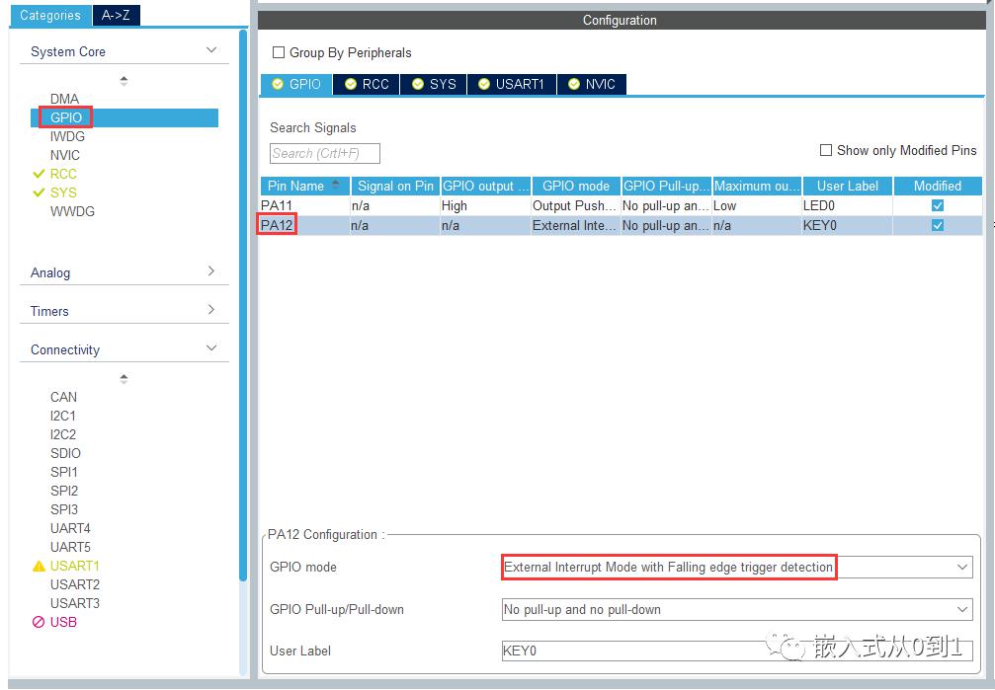995x690 pixels.
Task: Click the LED0 user label cell
Action: tap(847, 205)
